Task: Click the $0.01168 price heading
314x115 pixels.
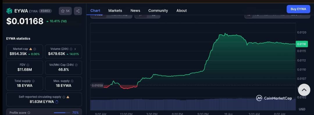Action: (x=25, y=21)
